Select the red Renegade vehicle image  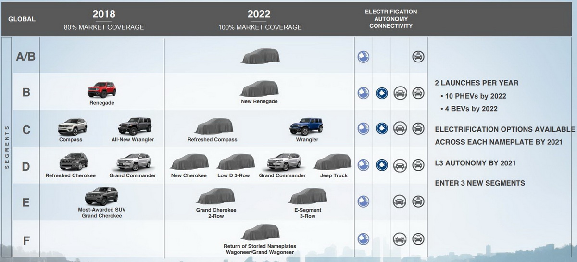[x=101, y=89]
